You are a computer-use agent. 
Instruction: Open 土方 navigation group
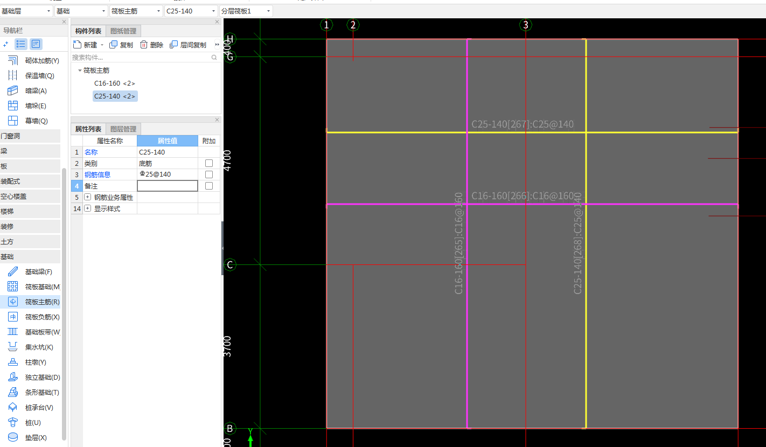click(x=30, y=242)
